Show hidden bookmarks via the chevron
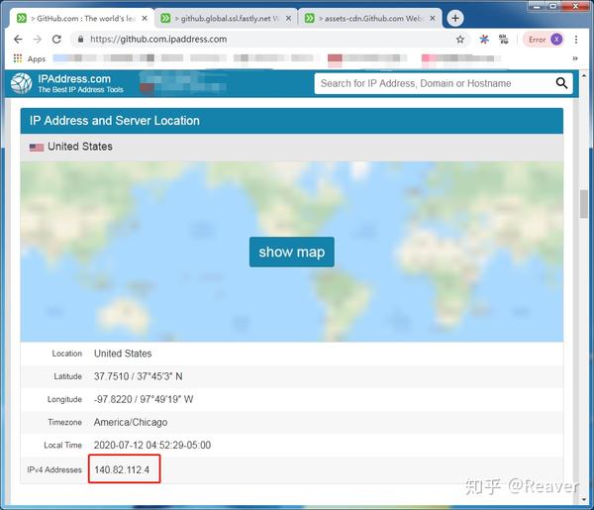Screen dimensions: 594x510 click(x=575, y=58)
